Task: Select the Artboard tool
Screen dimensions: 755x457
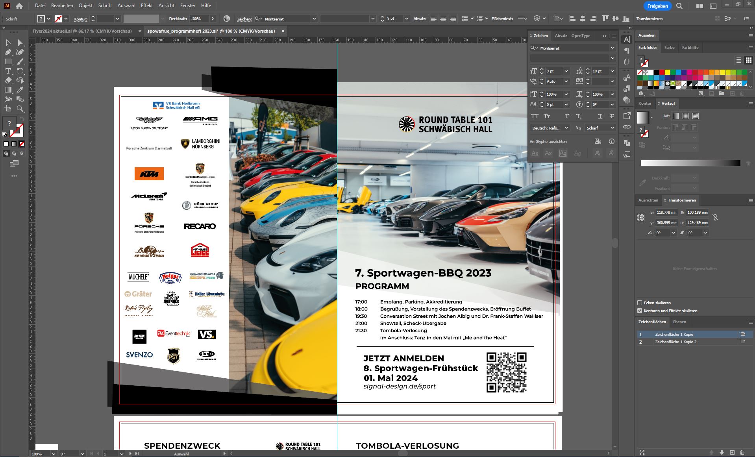Action: 8,109
